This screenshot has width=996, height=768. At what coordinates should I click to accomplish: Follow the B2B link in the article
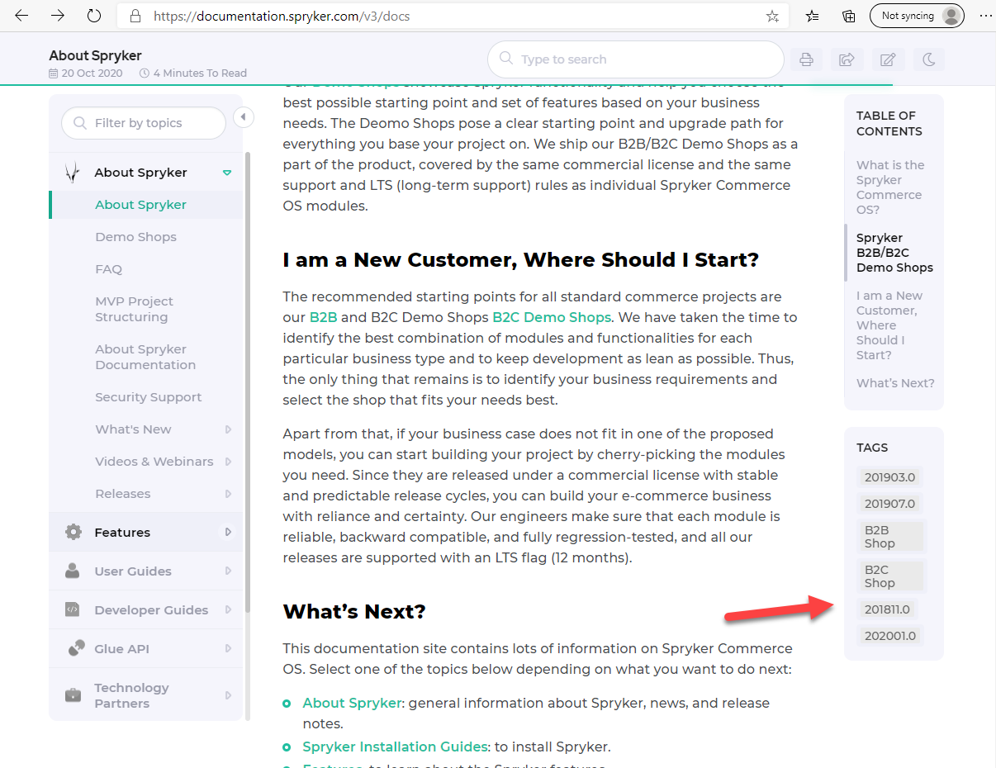tap(323, 317)
